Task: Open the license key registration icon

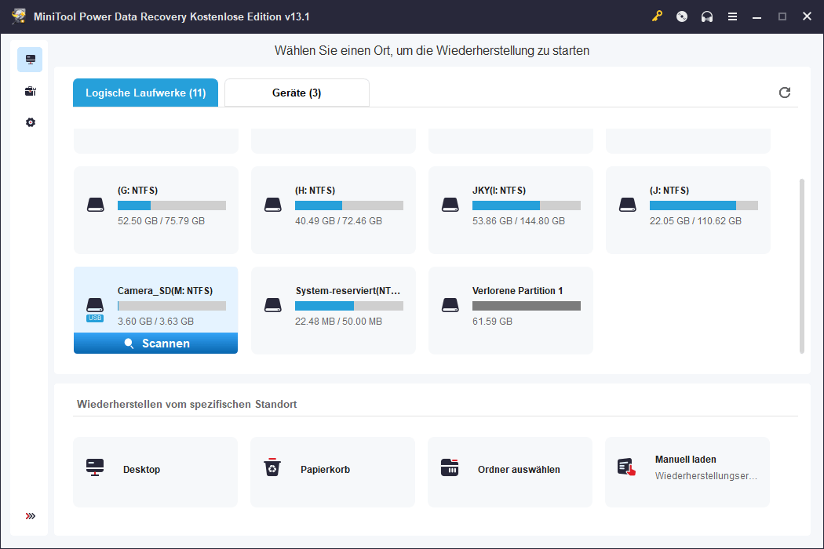Action: pos(657,16)
